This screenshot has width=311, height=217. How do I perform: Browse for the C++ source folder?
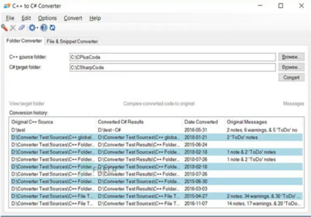291,57
